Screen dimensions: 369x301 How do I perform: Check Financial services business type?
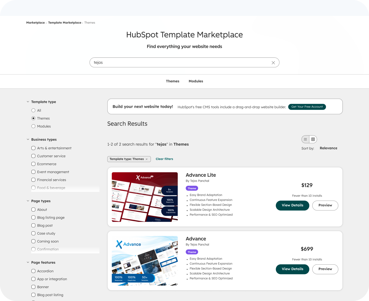[x=33, y=180]
